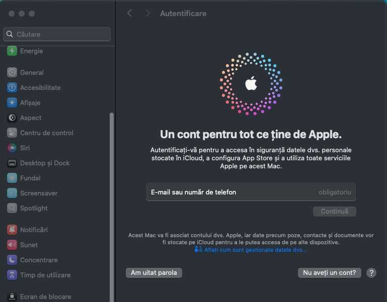Click the sidebar vertical scrollbar
Viewport: 387px width, 302px height.
[x=112, y=207]
